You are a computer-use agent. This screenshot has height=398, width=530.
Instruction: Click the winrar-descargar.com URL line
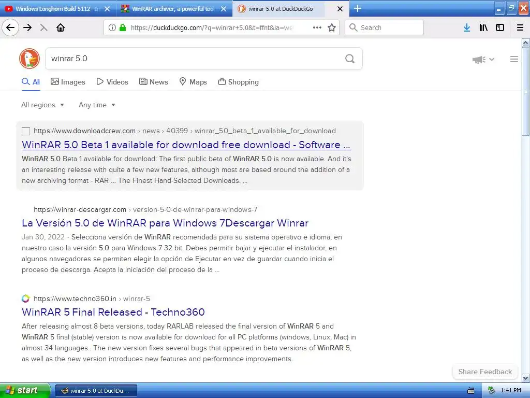tap(145, 209)
